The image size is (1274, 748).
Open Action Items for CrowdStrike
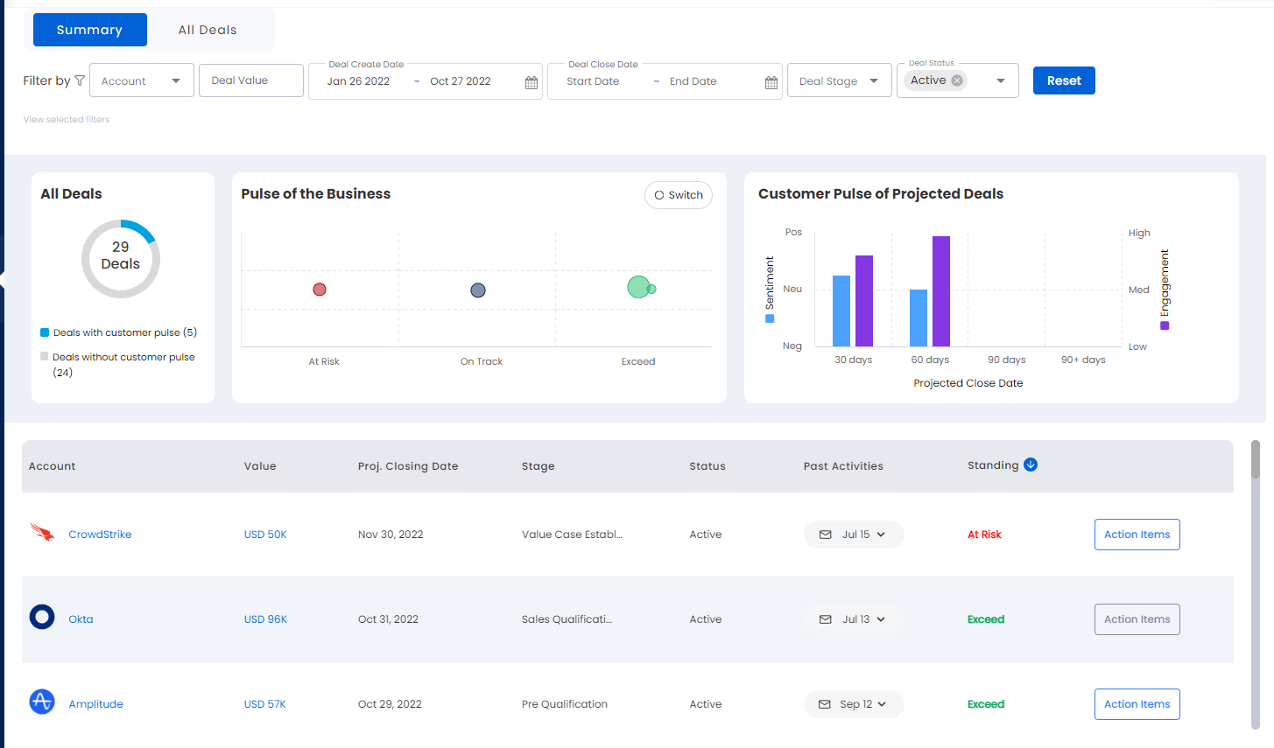pyautogui.click(x=1137, y=535)
